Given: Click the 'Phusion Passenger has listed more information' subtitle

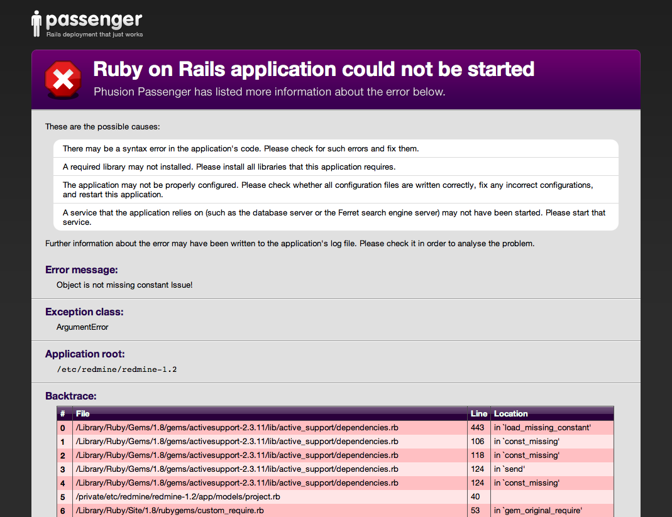Looking at the screenshot, I should pyautogui.click(x=270, y=92).
